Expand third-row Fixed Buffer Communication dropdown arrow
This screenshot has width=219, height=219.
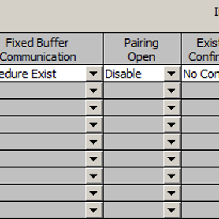(x=94, y=107)
